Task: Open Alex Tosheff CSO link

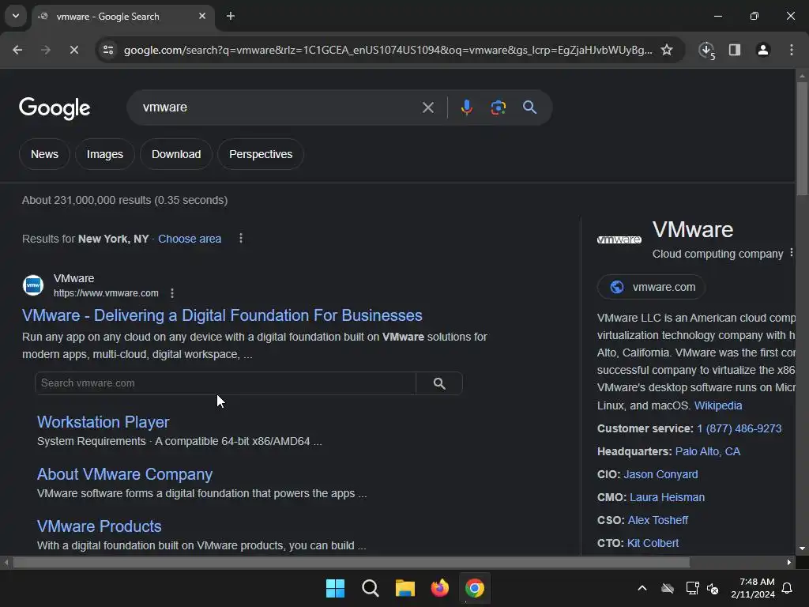Action: click(658, 520)
